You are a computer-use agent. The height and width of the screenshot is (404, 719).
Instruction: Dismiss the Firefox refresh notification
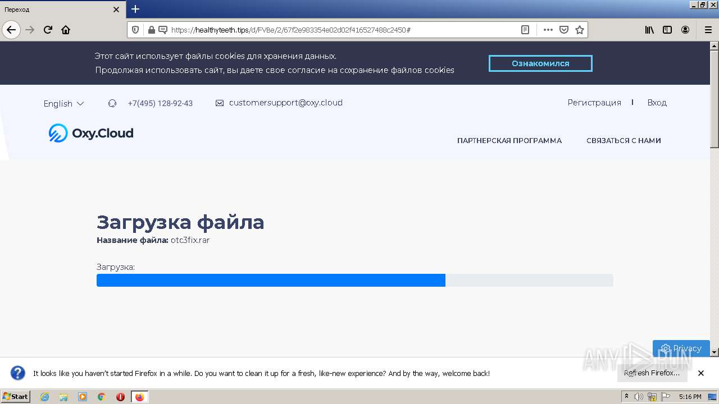click(x=701, y=373)
